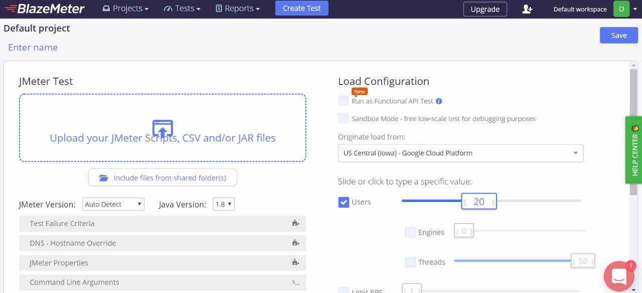Viewport: 642px width, 293px height.
Task: Open the Projects menu
Action: click(x=125, y=8)
